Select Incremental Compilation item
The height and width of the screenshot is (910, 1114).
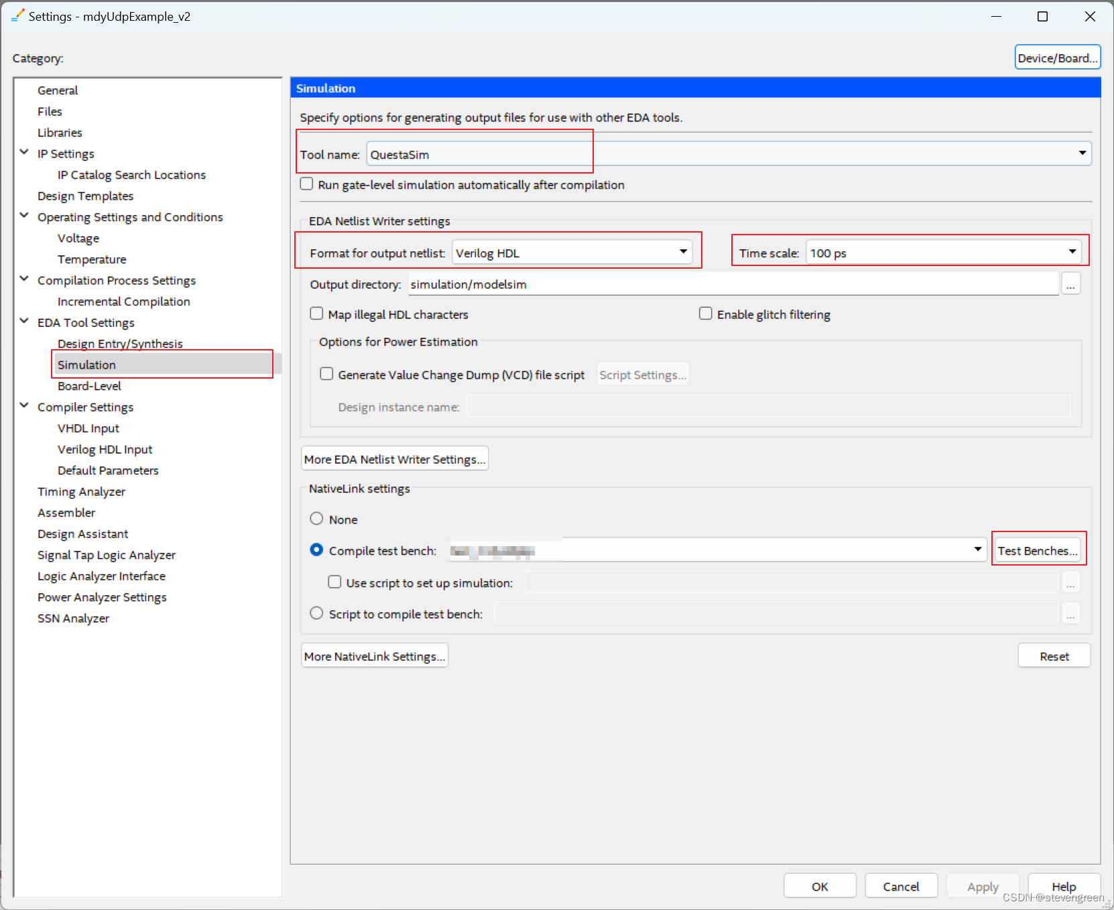click(x=124, y=302)
